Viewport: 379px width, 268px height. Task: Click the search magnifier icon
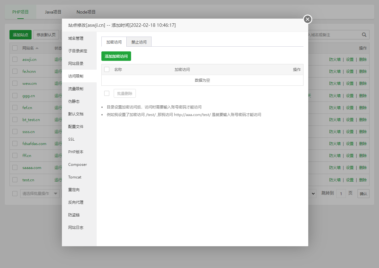click(364, 35)
